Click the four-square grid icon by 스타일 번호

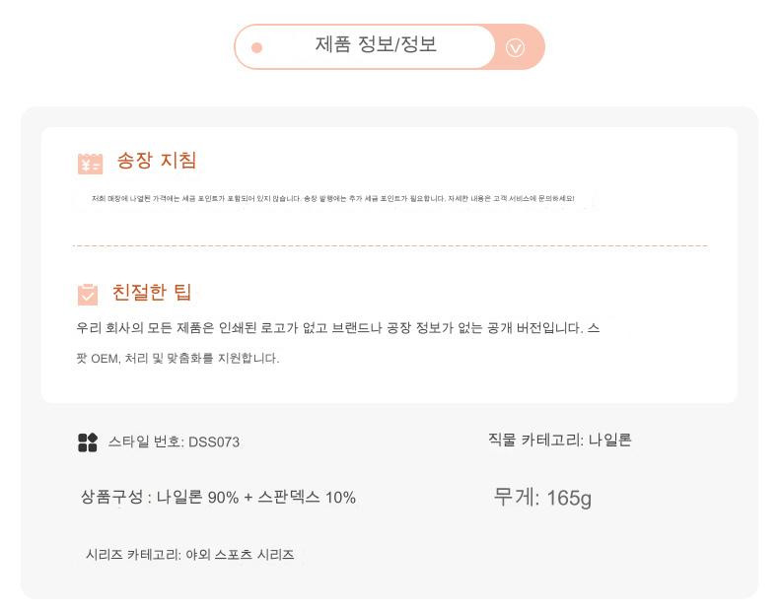pyautogui.click(x=88, y=442)
